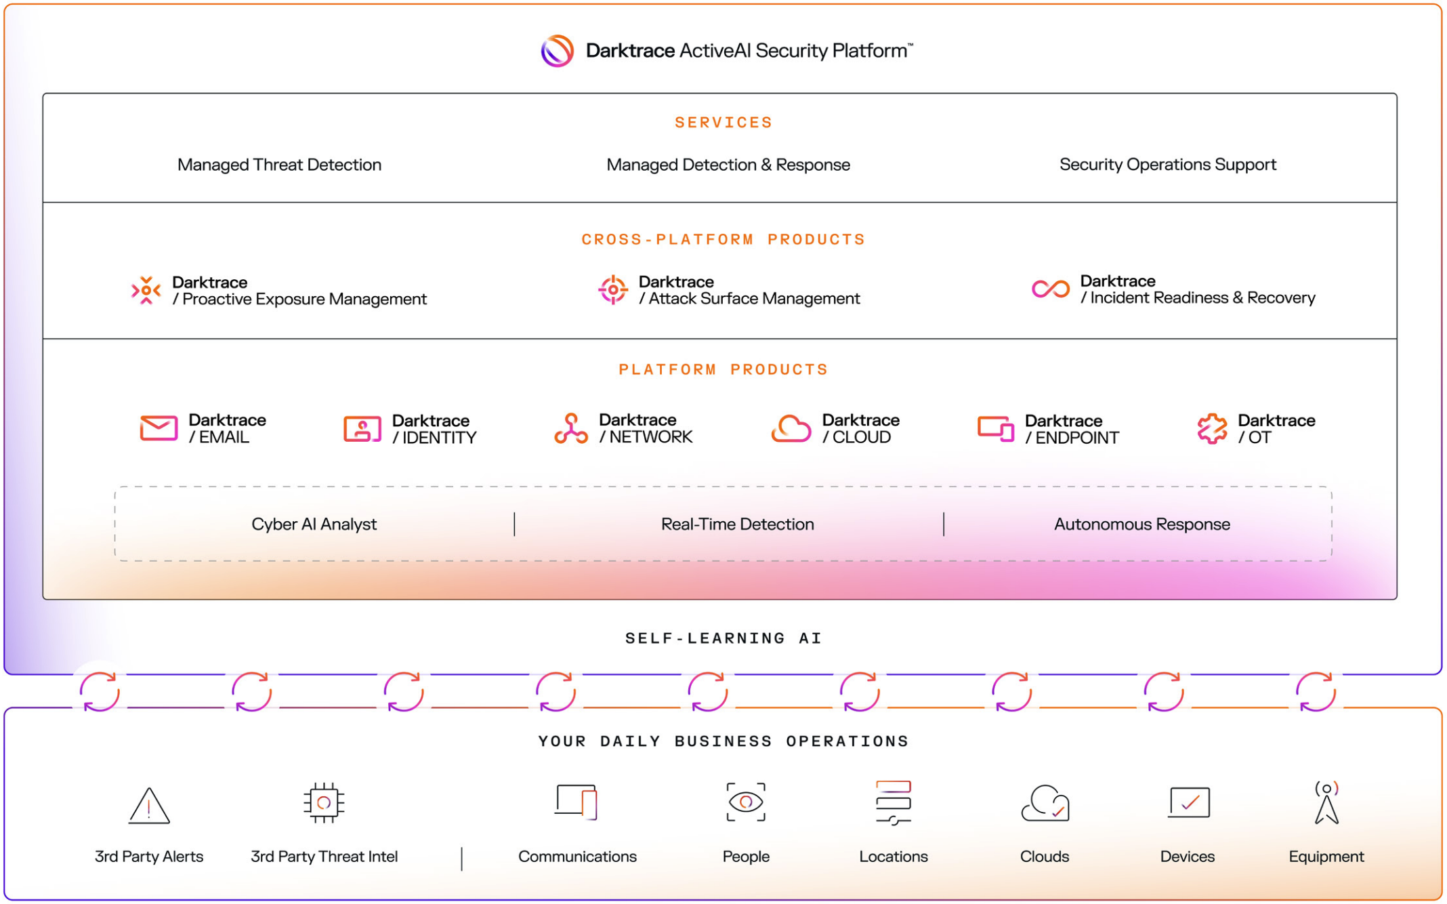Click the Communications devices icon

tap(576, 802)
